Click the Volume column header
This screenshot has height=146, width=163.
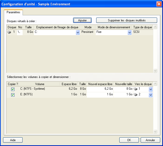40,84
